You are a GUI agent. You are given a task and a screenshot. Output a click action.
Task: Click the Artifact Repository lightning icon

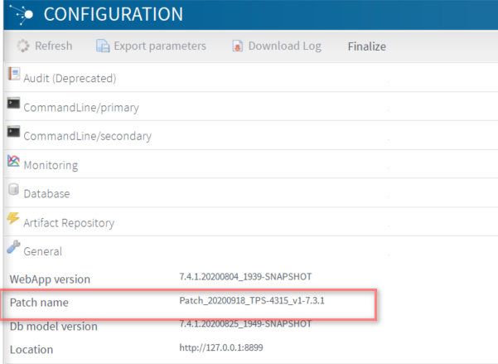pyautogui.click(x=13, y=219)
